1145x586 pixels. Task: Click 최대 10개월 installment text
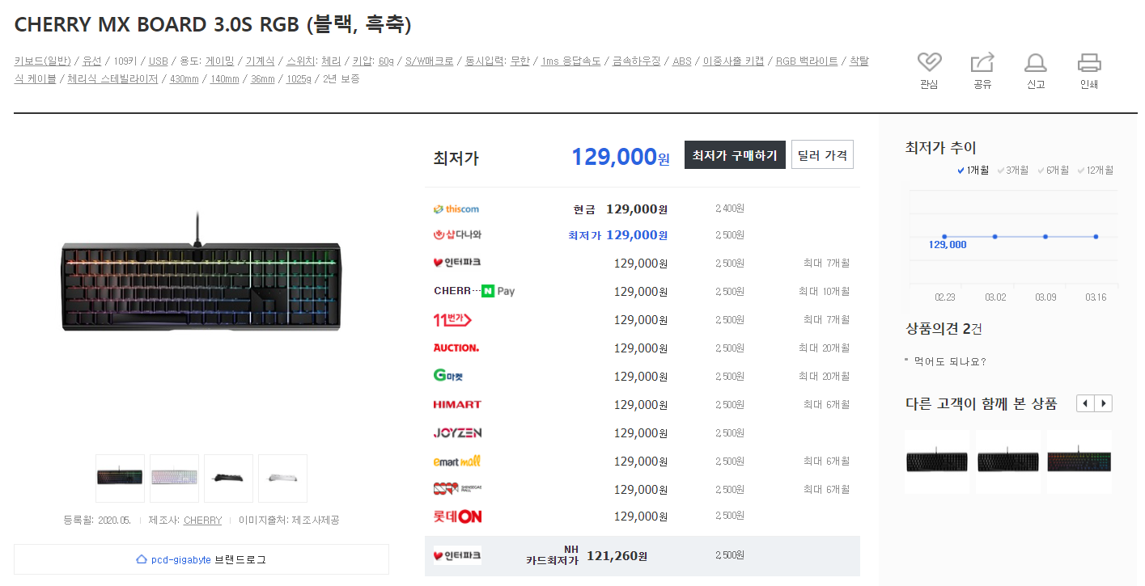pyautogui.click(x=824, y=291)
